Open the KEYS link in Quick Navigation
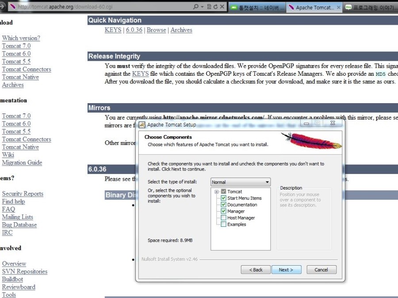 (x=113, y=30)
